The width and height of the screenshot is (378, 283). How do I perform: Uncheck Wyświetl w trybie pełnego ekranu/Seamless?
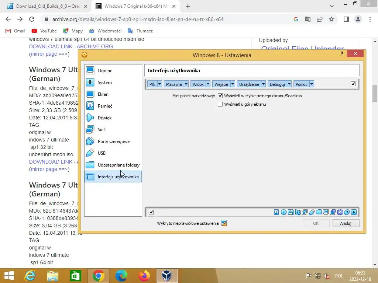tap(220, 96)
